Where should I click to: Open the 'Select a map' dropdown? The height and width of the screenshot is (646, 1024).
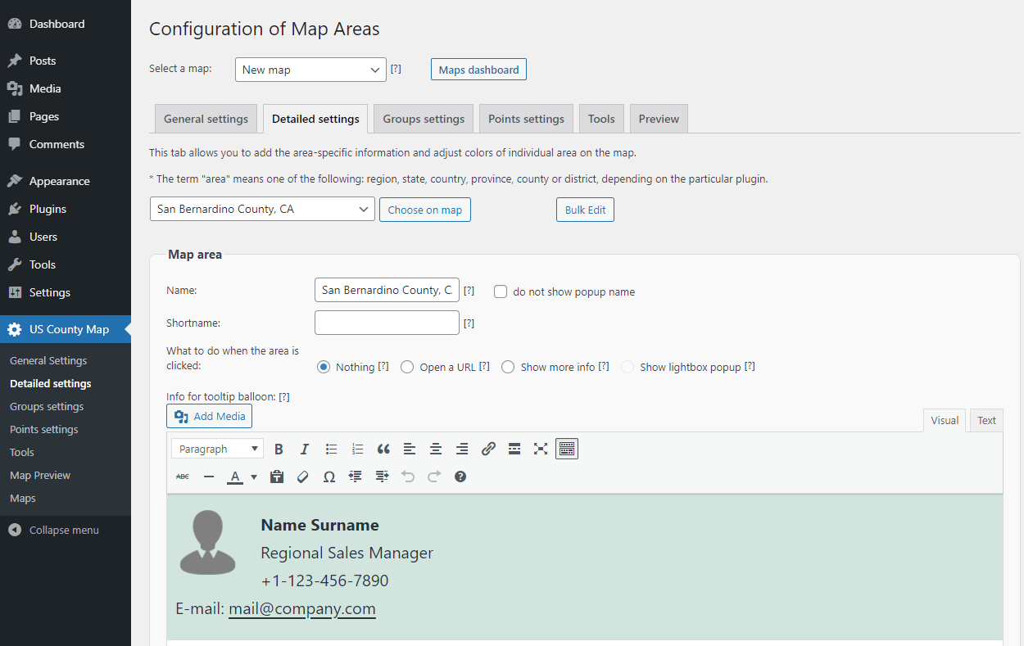(x=310, y=70)
